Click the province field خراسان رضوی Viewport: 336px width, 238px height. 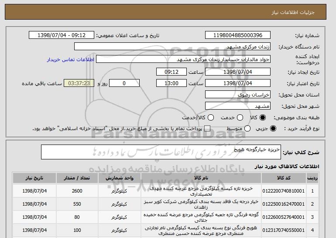(238, 95)
